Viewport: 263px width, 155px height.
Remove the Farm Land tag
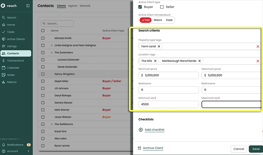click(159, 46)
